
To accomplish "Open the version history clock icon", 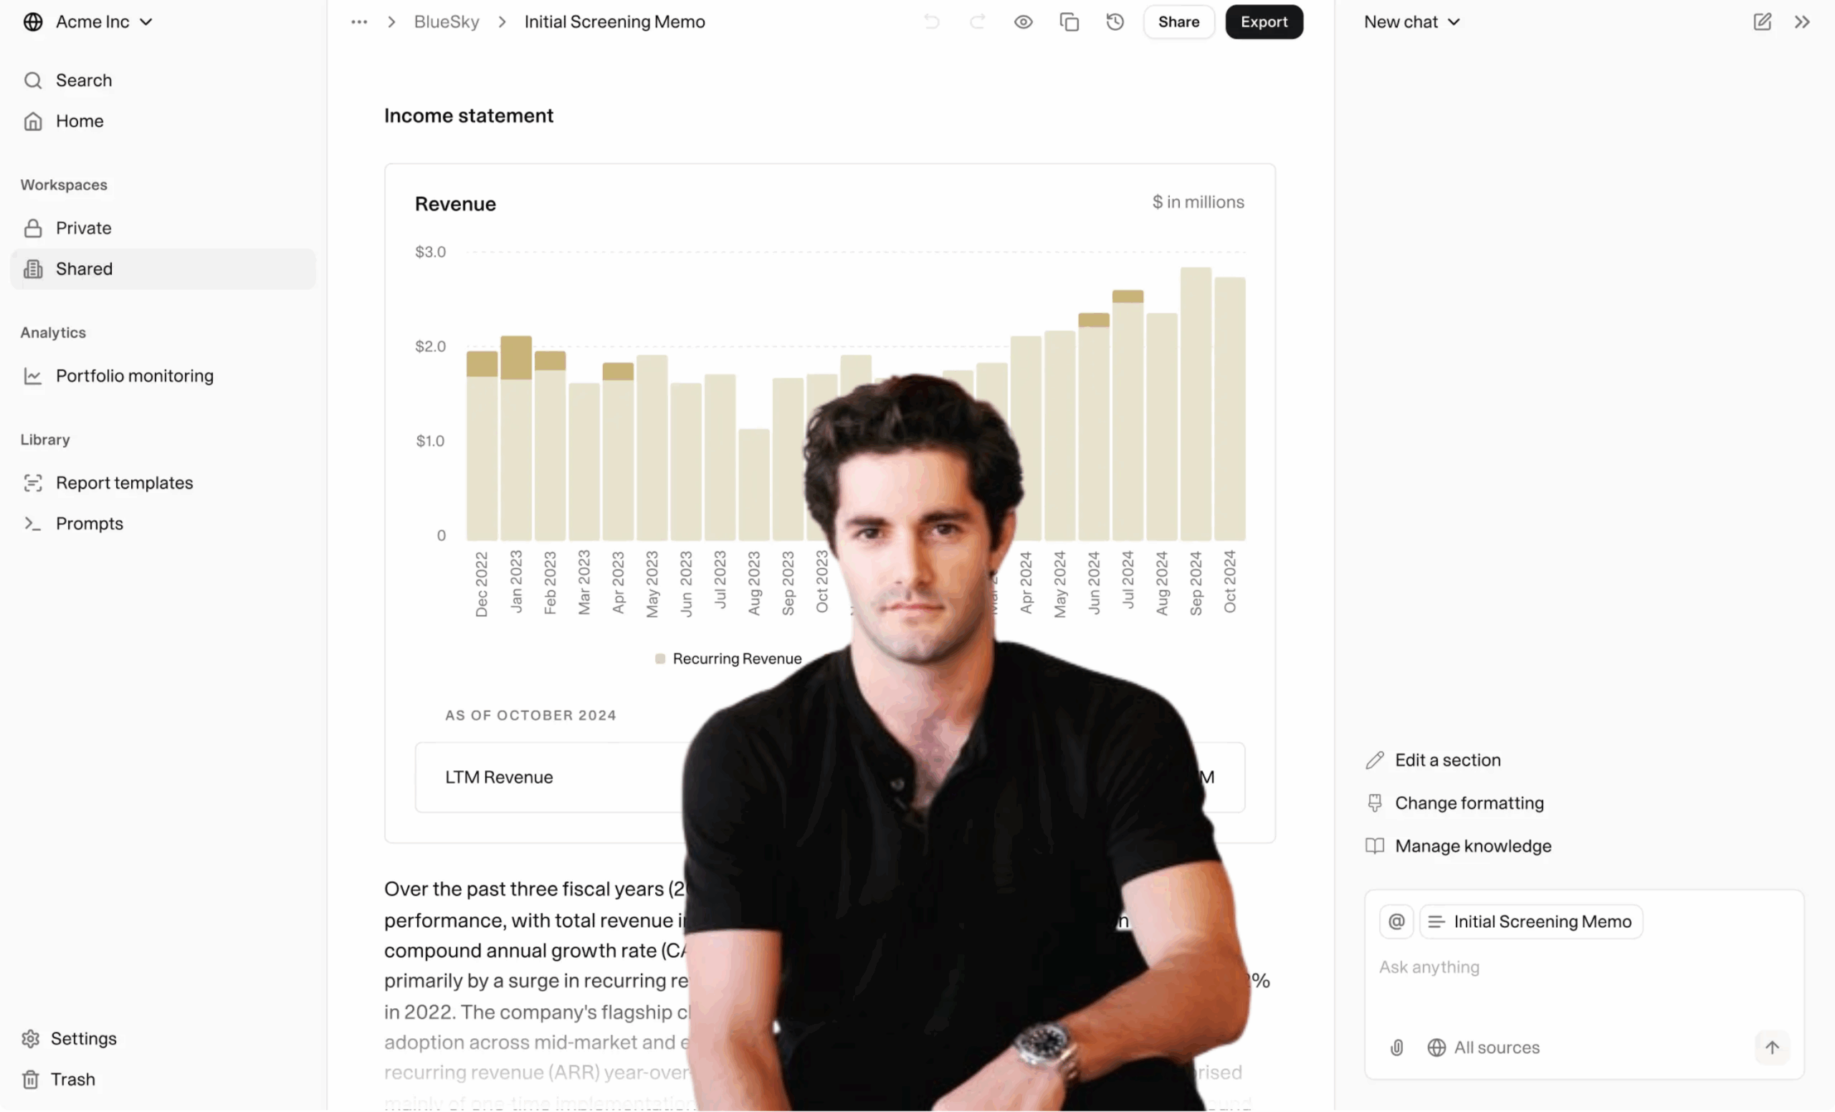I will click(x=1115, y=21).
